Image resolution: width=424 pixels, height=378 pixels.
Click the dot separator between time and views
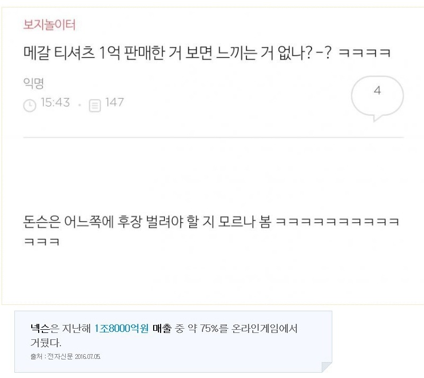pyautogui.click(x=79, y=104)
